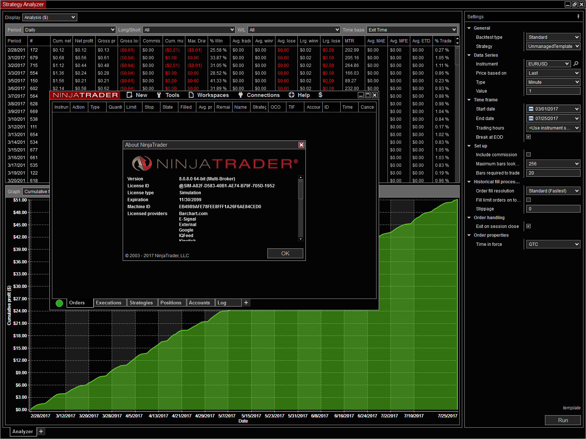Screen dimensions: 586x439
Task: Click the green connection status circle
Action: pyautogui.click(x=59, y=303)
